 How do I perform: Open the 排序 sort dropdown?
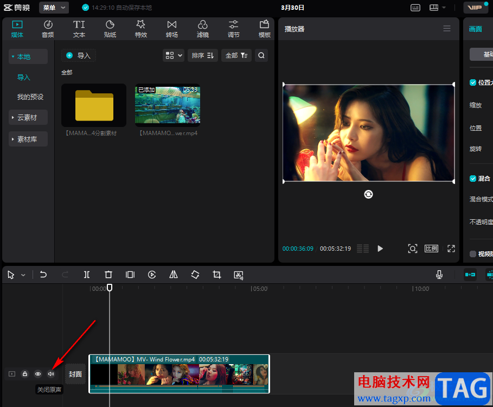(202, 55)
